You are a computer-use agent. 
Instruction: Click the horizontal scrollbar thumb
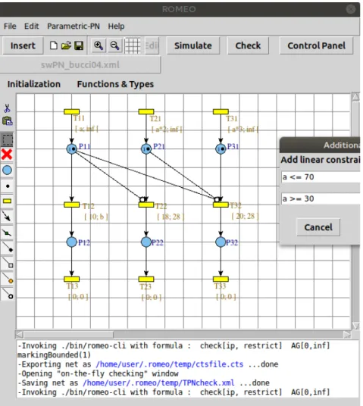tap(68, 335)
